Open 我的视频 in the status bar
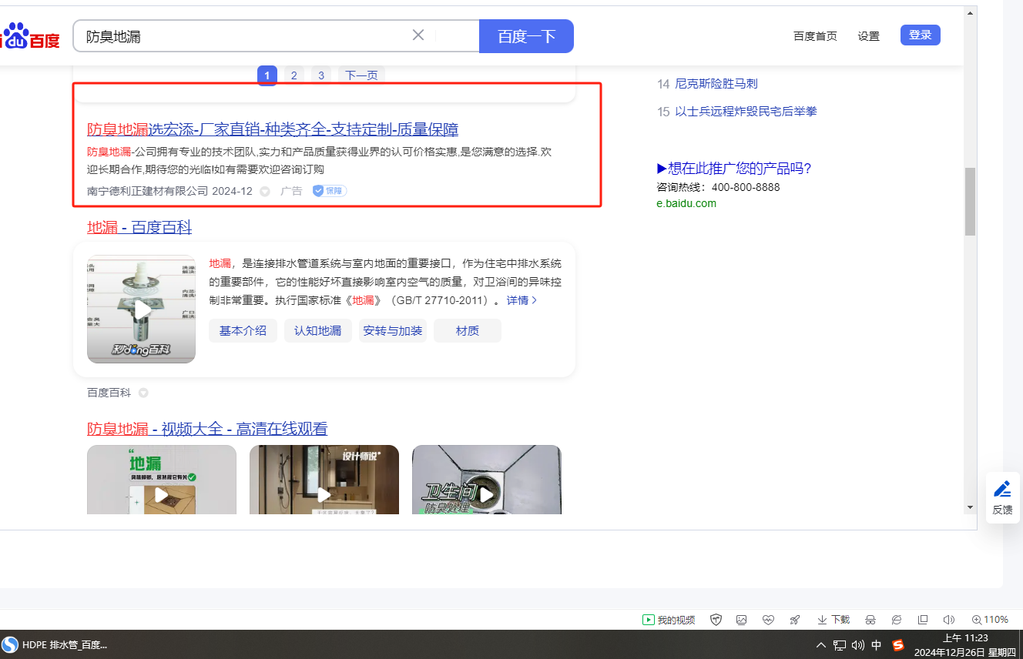 coord(669,620)
